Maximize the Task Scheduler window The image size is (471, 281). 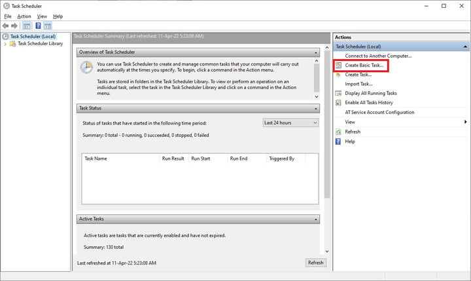point(444,6)
